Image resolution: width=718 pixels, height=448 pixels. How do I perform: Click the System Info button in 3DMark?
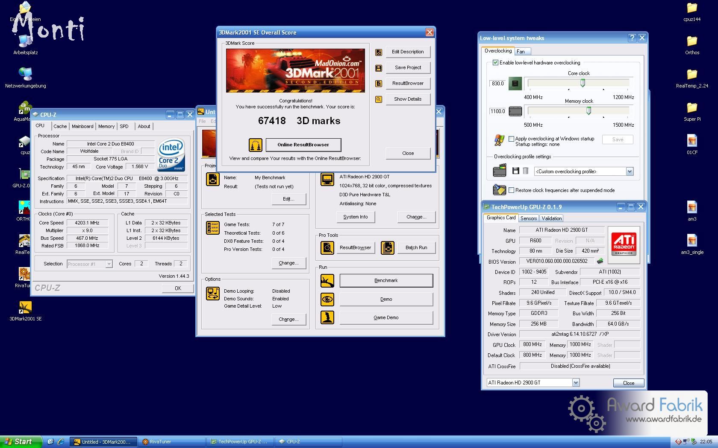356,217
